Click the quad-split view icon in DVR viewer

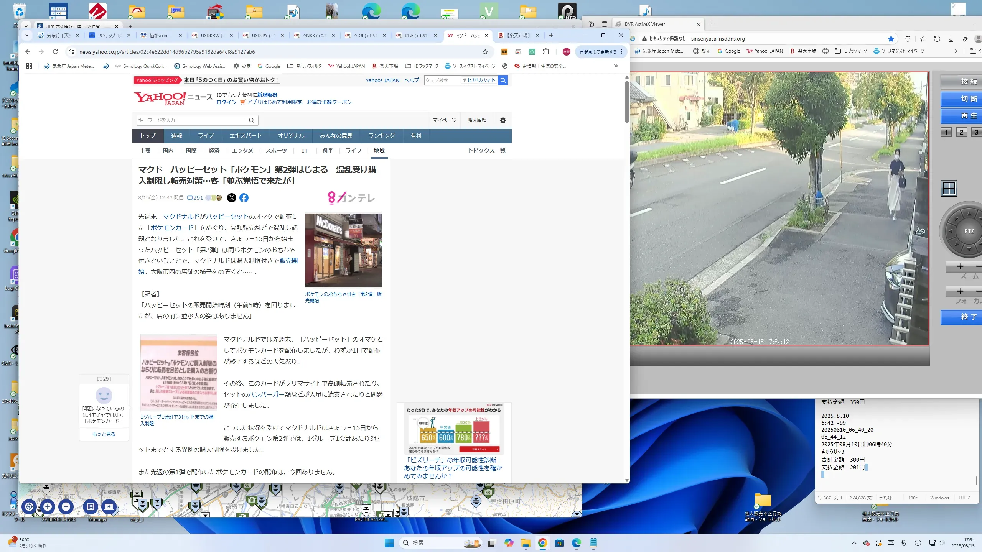(x=949, y=188)
